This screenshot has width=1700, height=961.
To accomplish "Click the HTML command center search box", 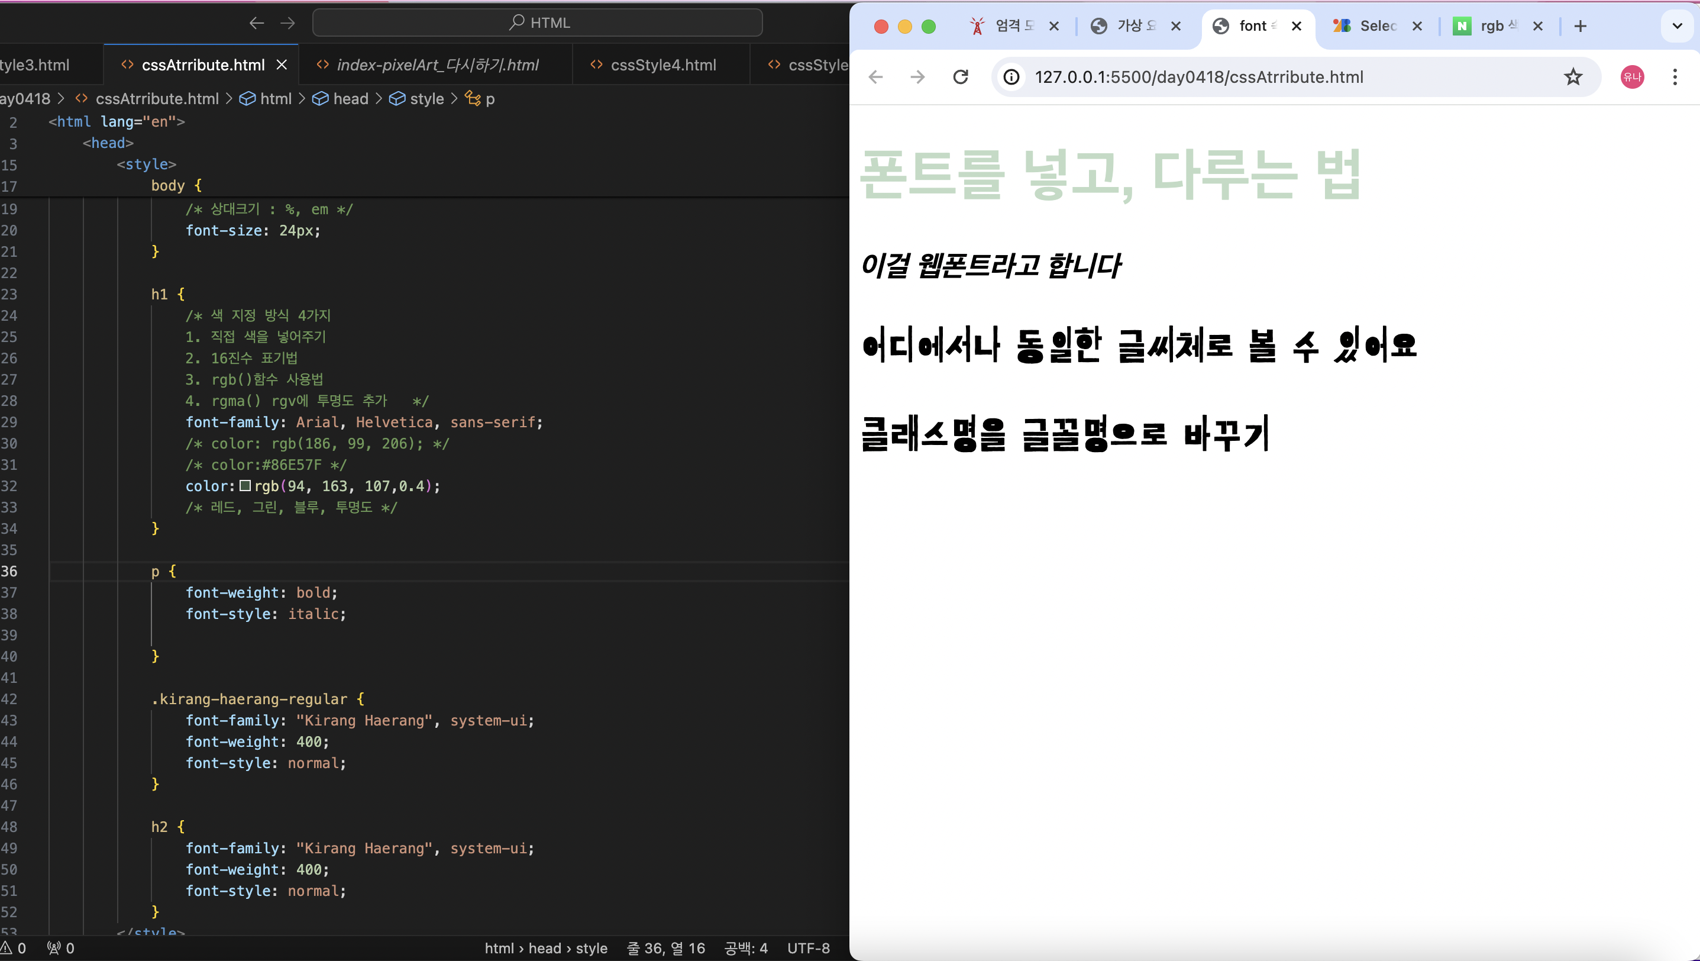I will click(537, 23).
